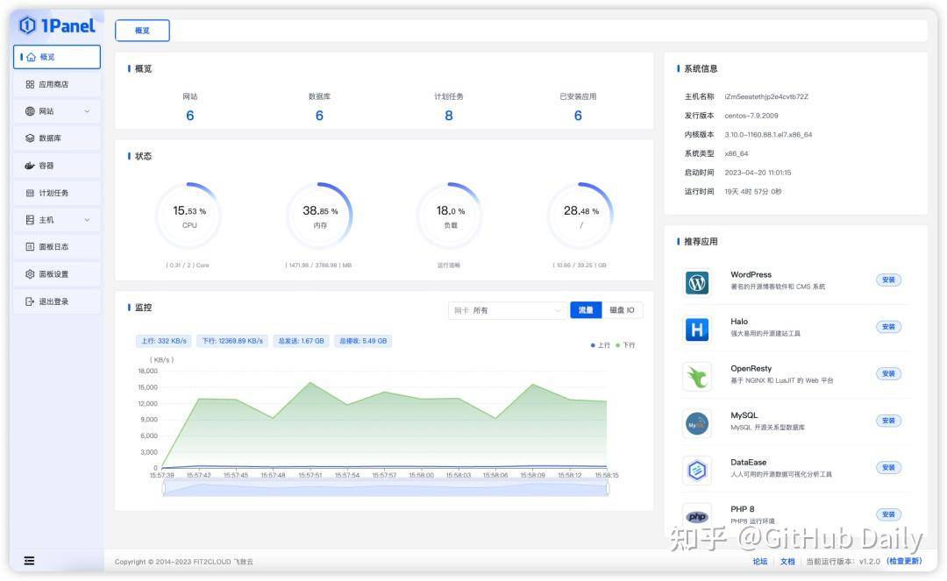Image resolution: width=947 pixels, height=581 pixels.
Task: Install Halo with 安装 button
Action: click(x=887, y=327)
